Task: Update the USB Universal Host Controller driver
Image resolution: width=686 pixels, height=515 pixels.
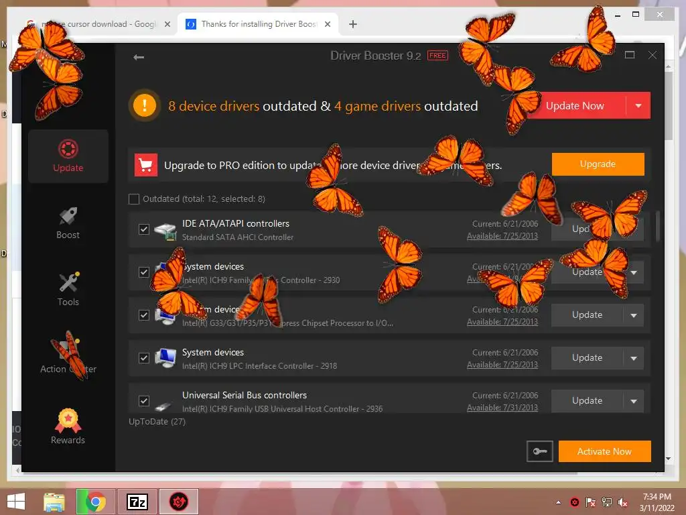Action: pos(587,401)
